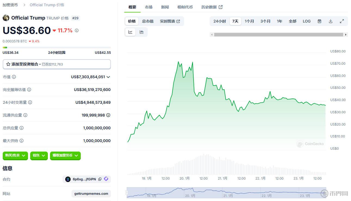Copy the contract address
351x201 pixels.
click(100, 179)
